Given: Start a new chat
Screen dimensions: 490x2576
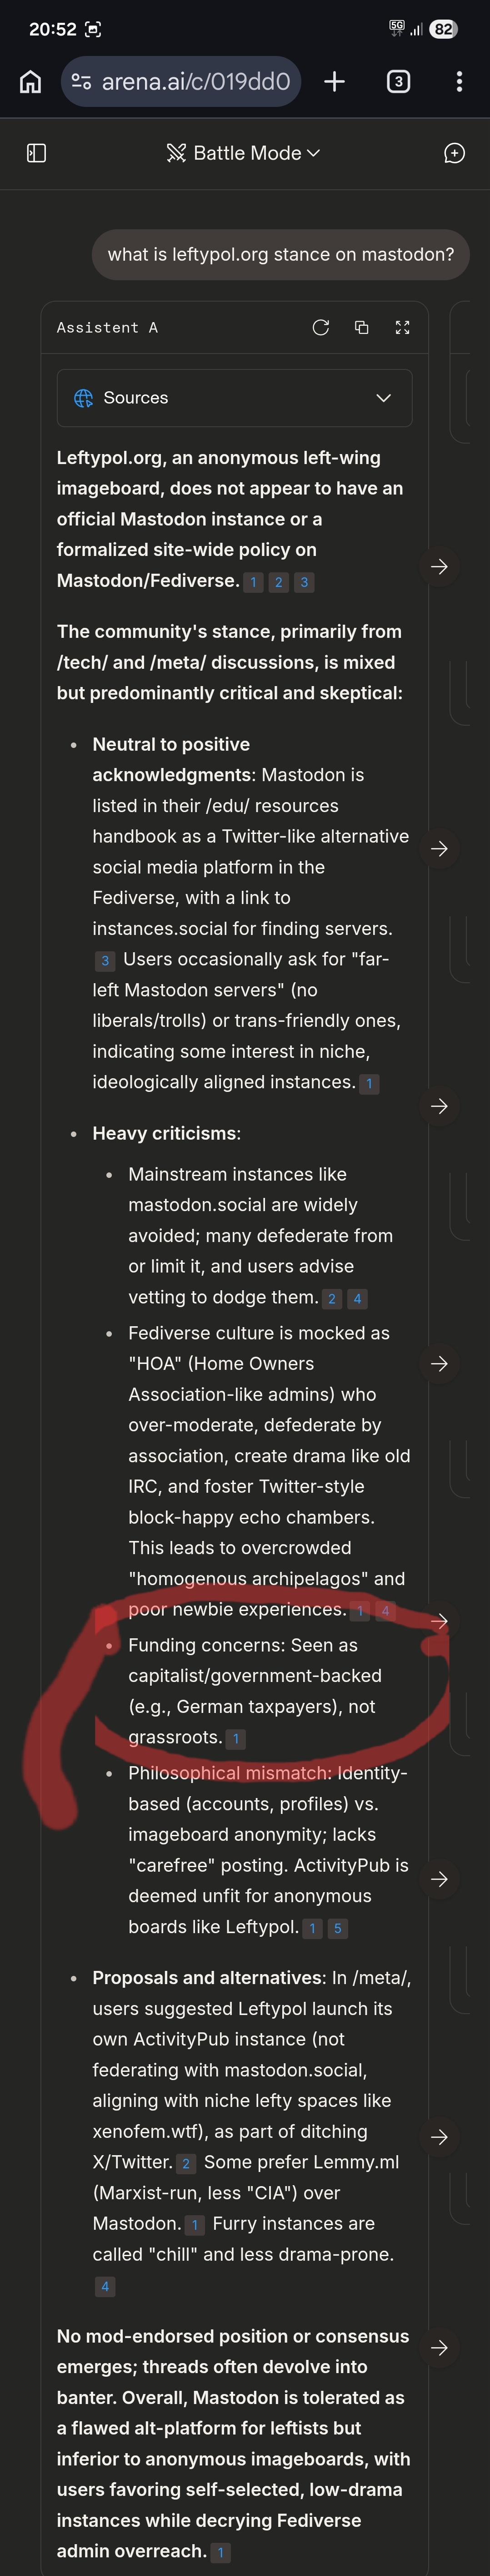Looking at the screenshot, I should pyautogui.click(x=454, y=153).
